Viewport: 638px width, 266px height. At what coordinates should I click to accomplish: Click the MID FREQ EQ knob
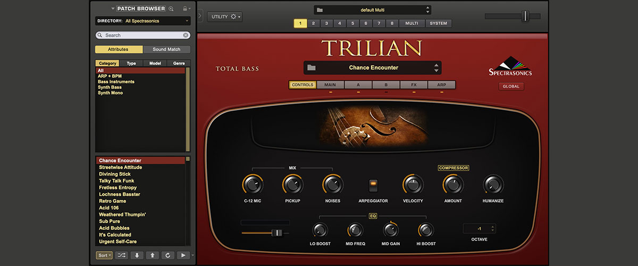coord(355,230)
